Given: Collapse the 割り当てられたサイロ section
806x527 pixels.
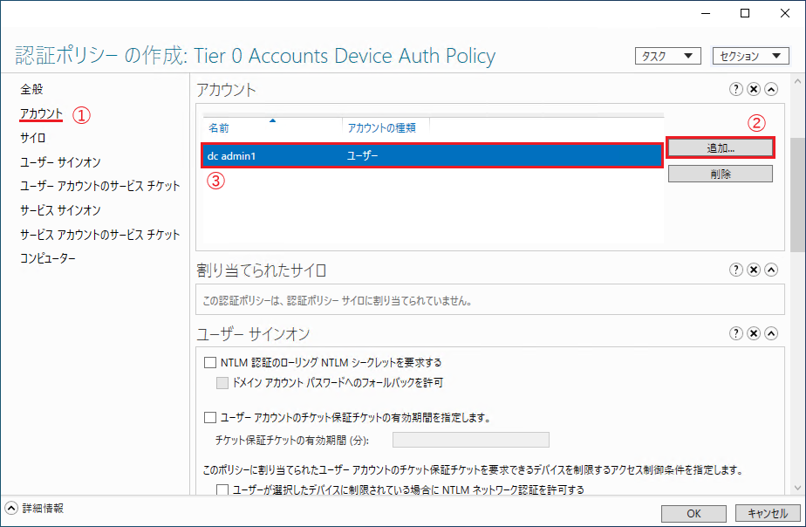Looking at the screenshot, I should click(770, 270).
